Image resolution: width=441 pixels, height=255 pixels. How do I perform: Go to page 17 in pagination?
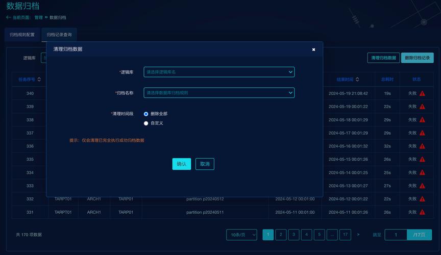[x=345, y=235]
